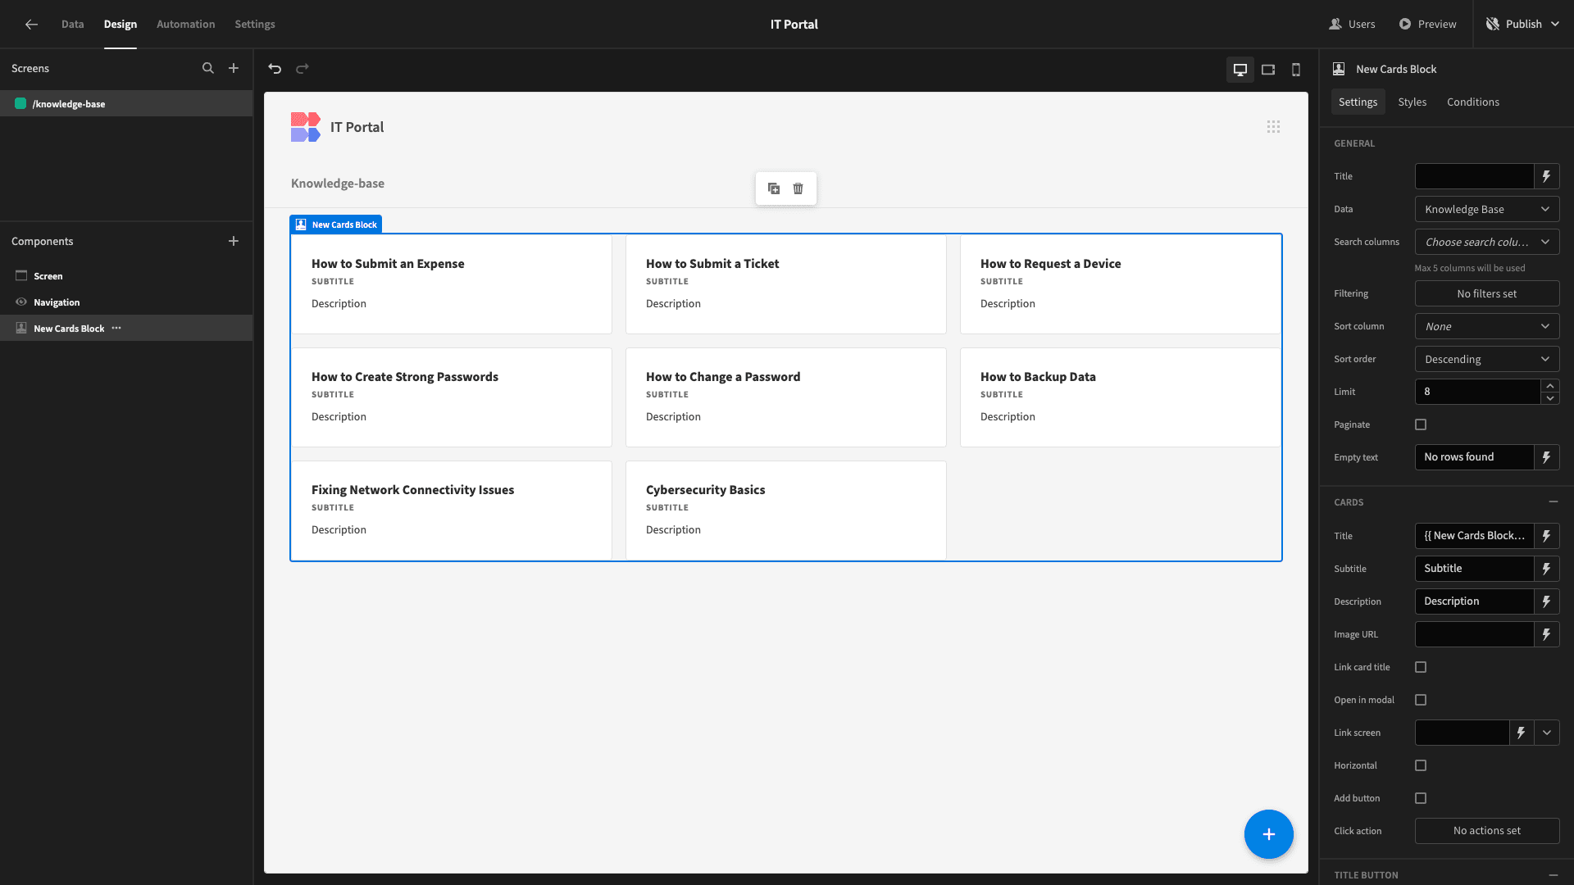Toggle Navigation component visibility eye
Screen dimensions: 1574x885
pyautogui.click(x=21, y=302)
